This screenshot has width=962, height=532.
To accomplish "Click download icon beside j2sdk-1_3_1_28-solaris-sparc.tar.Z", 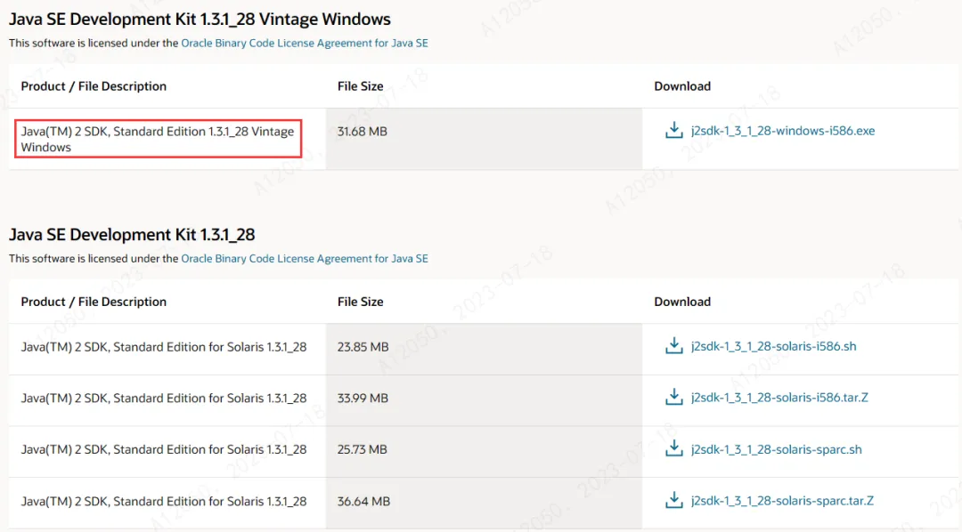I will coord(673,501).
